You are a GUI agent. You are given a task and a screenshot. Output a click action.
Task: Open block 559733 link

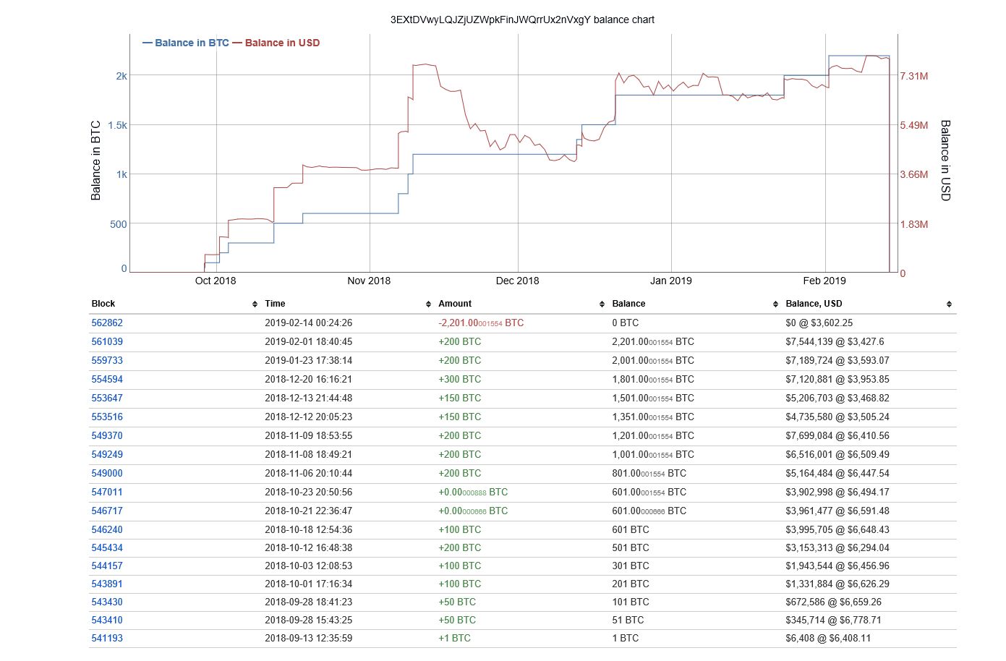pyautogui.click(x=107, y=360)
